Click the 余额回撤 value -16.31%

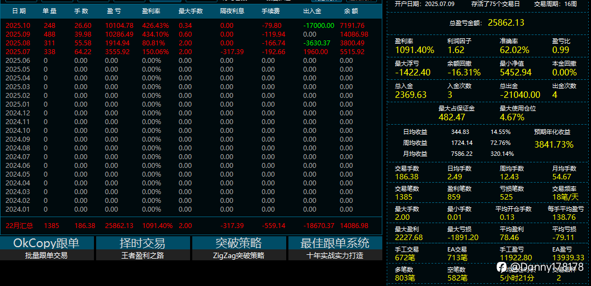(464, 72)
